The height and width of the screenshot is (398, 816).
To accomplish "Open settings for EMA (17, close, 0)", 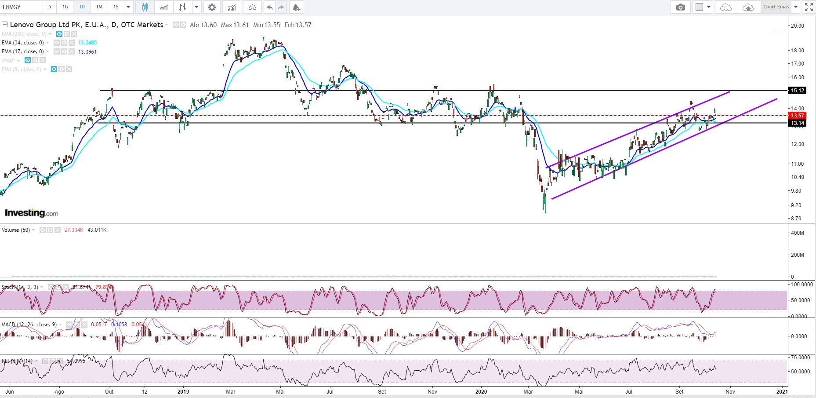I will click(64, 51).
